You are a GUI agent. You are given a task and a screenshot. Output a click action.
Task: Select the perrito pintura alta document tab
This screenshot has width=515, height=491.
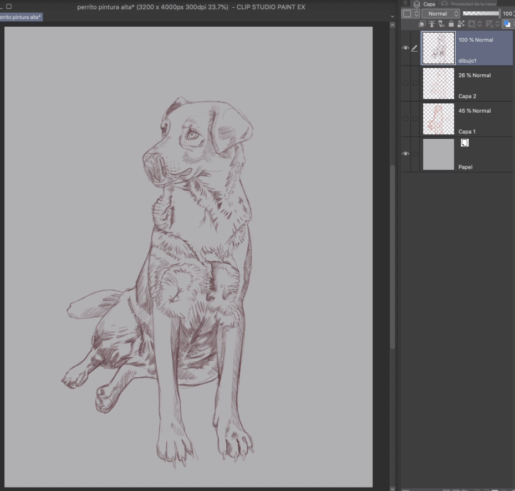pyautogui.click(x=21, y=17)
